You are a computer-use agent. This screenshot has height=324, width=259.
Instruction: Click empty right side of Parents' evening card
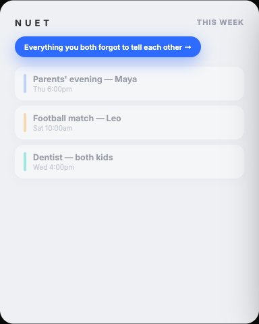tap(191, 84)
